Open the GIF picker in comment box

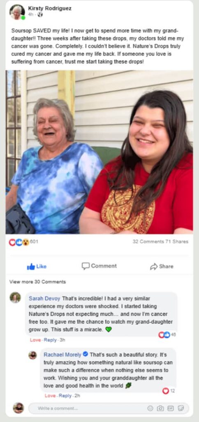(170, 408)
